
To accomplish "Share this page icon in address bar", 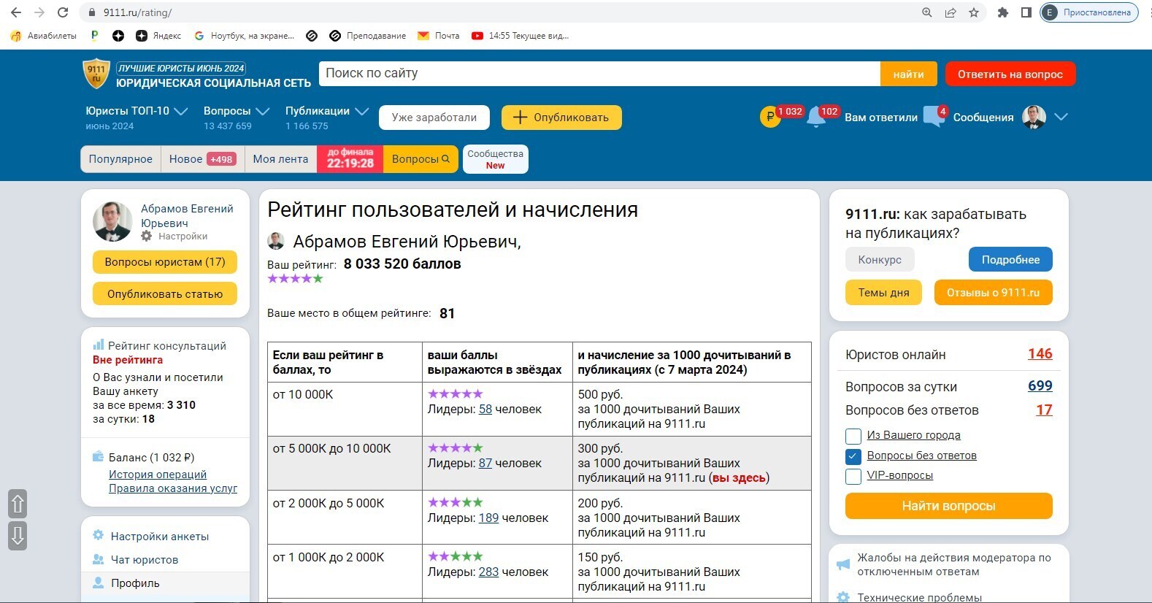I will click(951, 12).
